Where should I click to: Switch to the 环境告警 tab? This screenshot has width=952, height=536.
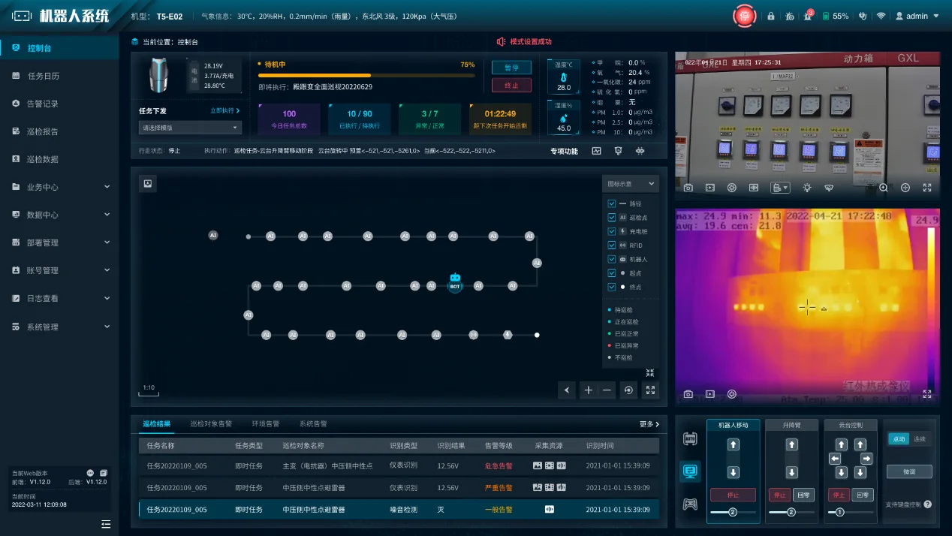266,424
